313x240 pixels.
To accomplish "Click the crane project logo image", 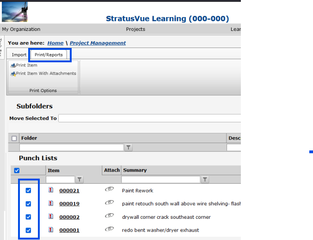I will 15,12.
